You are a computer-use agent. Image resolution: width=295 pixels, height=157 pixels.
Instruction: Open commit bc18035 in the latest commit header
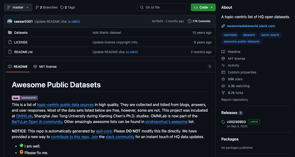pyautogui.click(x=74, y=22)
